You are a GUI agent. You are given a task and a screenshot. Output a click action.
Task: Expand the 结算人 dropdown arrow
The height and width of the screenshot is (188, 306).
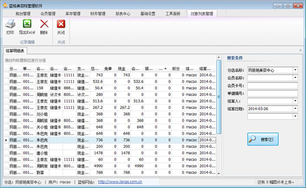[x=295, y=101]
